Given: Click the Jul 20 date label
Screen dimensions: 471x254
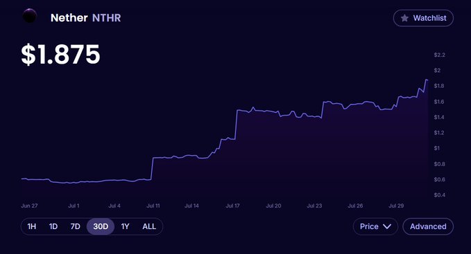Looking at the screenshot, I should (x=273, y=206).
